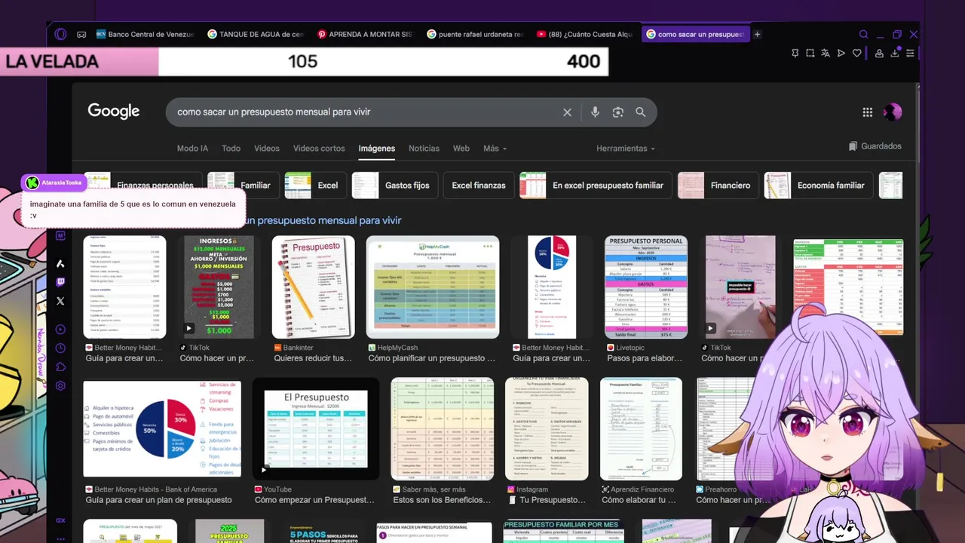Open the Google account avatar
Image resolution: width=965 pixels, height=543 pixels.
click(x=893, y=112)
